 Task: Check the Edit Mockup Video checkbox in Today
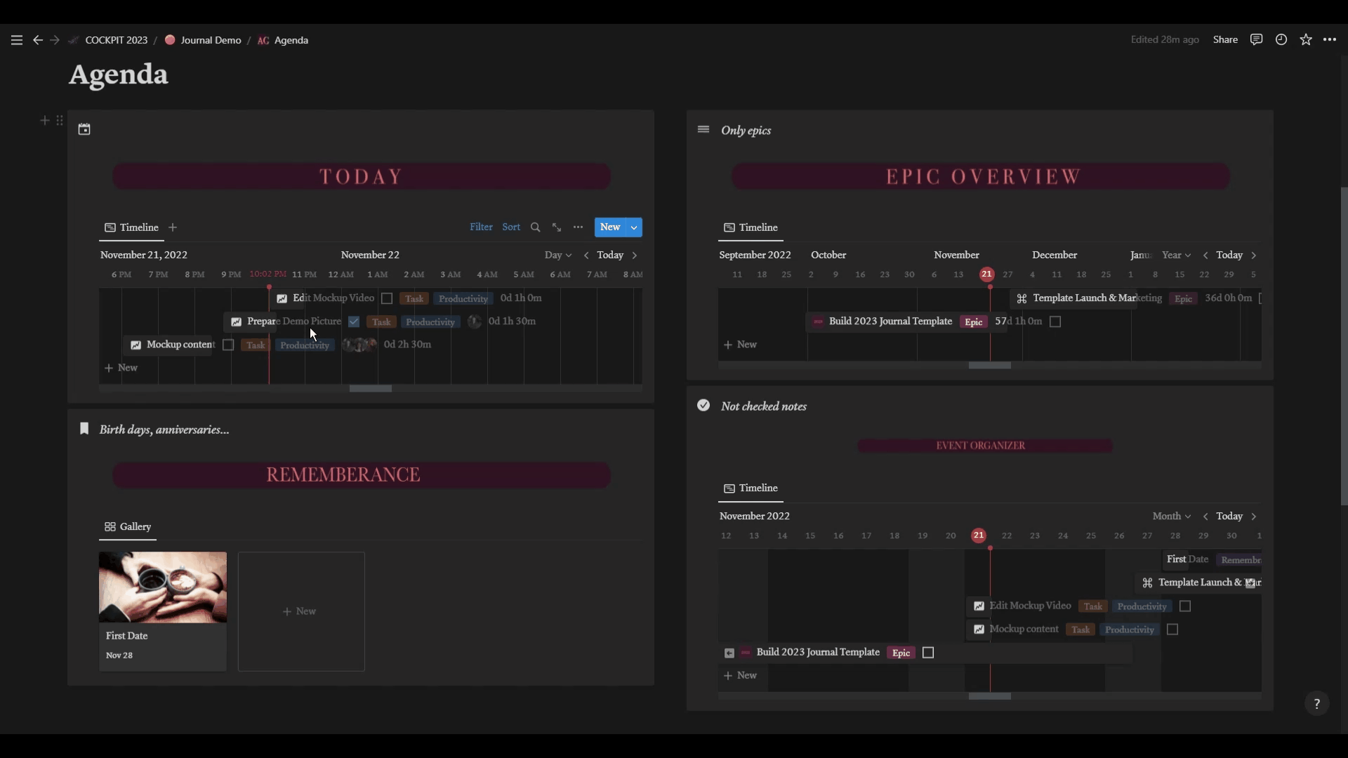click(387, 298)
